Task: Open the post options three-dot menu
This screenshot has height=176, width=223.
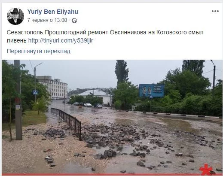Action: click(x=215, y=11)
